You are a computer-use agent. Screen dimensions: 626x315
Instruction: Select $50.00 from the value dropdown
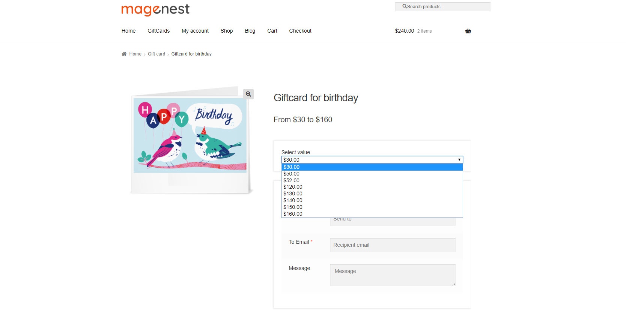coord(292,174)
